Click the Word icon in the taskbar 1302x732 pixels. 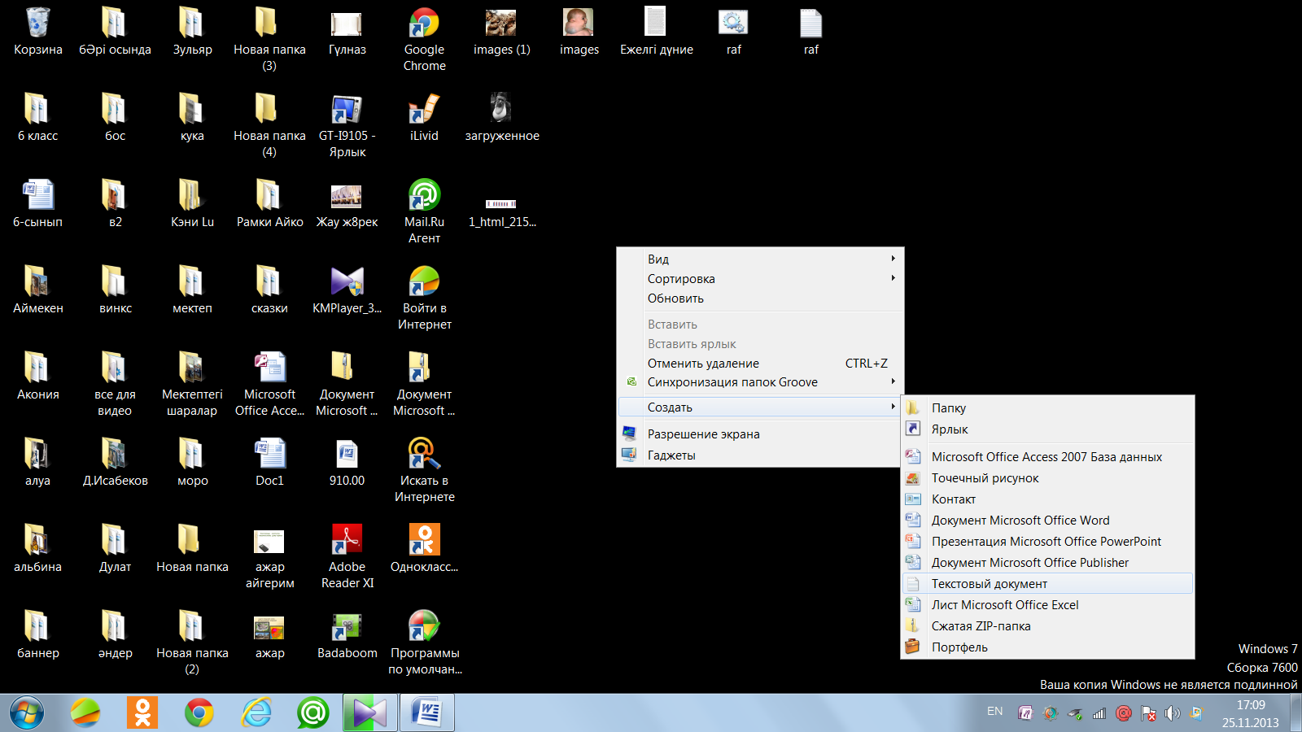pyautogui.click(x=426, y=713)
